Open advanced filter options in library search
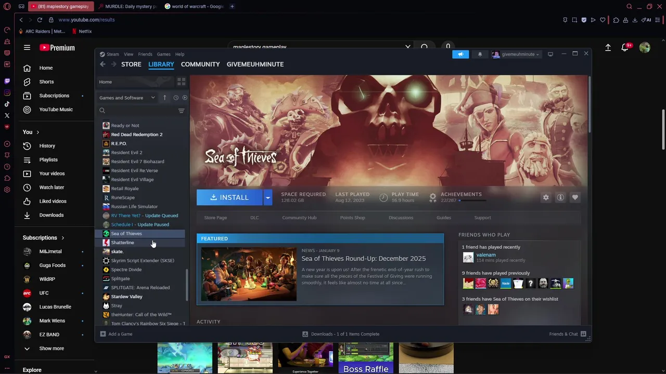Viewport: 666px width, 374px height. pos(181,111)
